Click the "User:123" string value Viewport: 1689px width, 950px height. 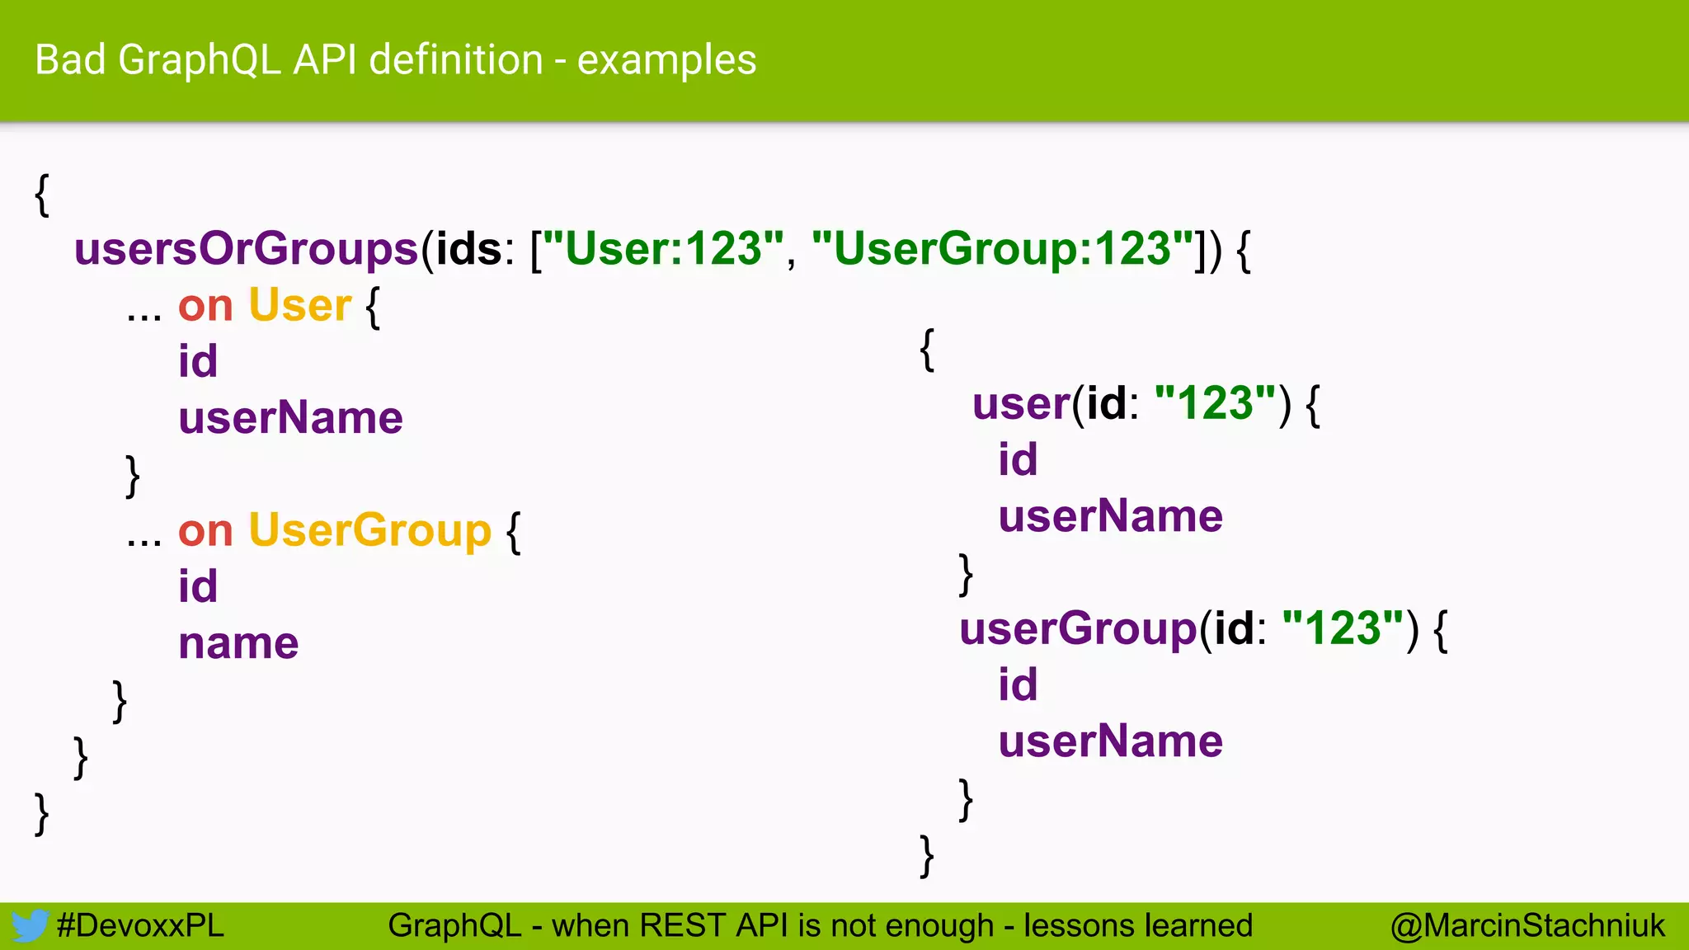(664, 248)
